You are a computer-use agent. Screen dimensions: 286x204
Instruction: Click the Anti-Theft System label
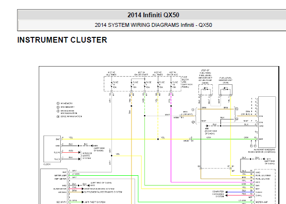[x=95, y=202]
